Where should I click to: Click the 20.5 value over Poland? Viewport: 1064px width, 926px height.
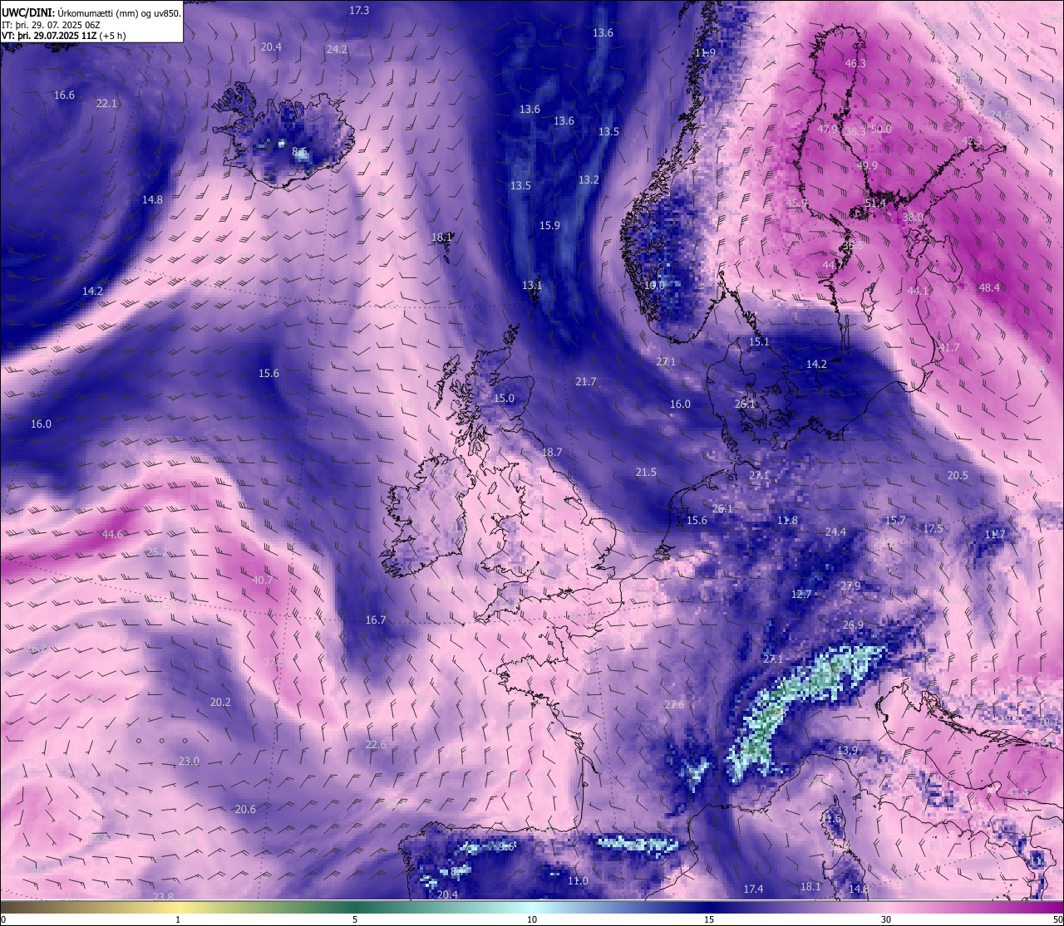(x=958, y=475)
